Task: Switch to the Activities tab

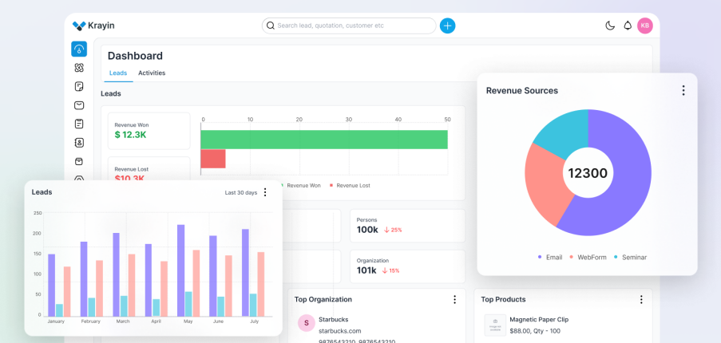Action: coord(152,73)
